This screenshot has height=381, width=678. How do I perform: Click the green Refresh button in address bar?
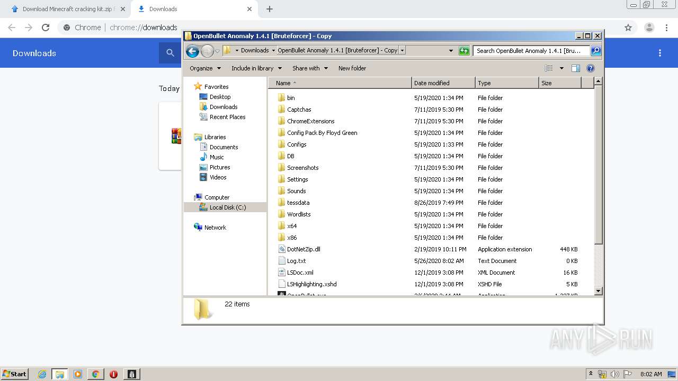464,51
